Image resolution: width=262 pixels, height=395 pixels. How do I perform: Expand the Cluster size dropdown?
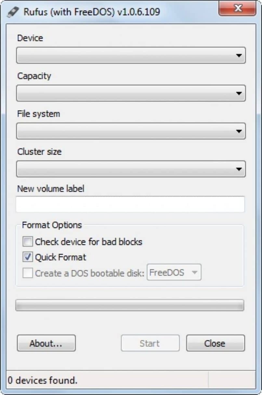[x=131, y=169]
